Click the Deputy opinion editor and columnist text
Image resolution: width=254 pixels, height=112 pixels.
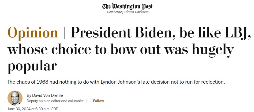(55, 101)
